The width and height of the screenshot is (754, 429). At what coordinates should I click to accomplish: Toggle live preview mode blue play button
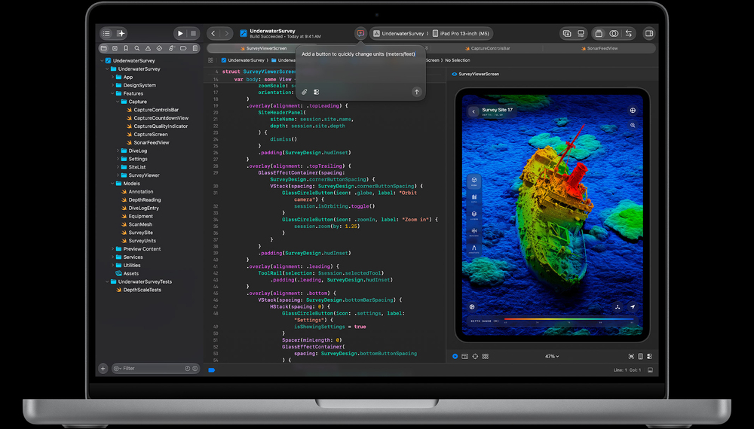pos(455,357)
